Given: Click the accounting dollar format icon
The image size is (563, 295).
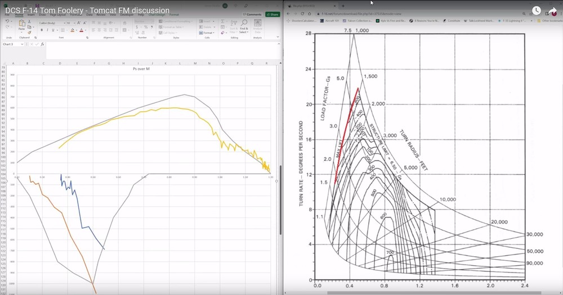Looking at the screenshot, I should [137, 27].
